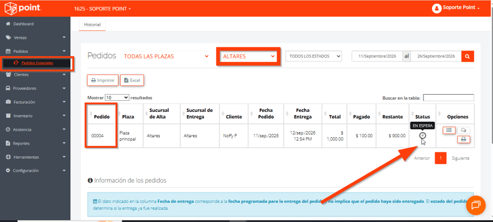Click the Configuración gear icon
Image resolution: width=493 pixels, height=222 pixels.
point(8,170)
